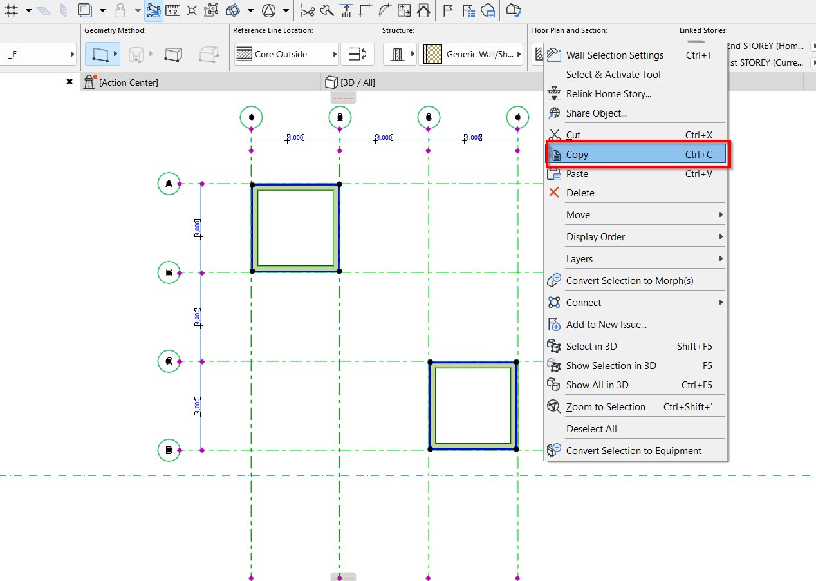Viewport: 816px width, 581px height.
Task: Click the measure ruler tool icon
Action: point(172,10)
